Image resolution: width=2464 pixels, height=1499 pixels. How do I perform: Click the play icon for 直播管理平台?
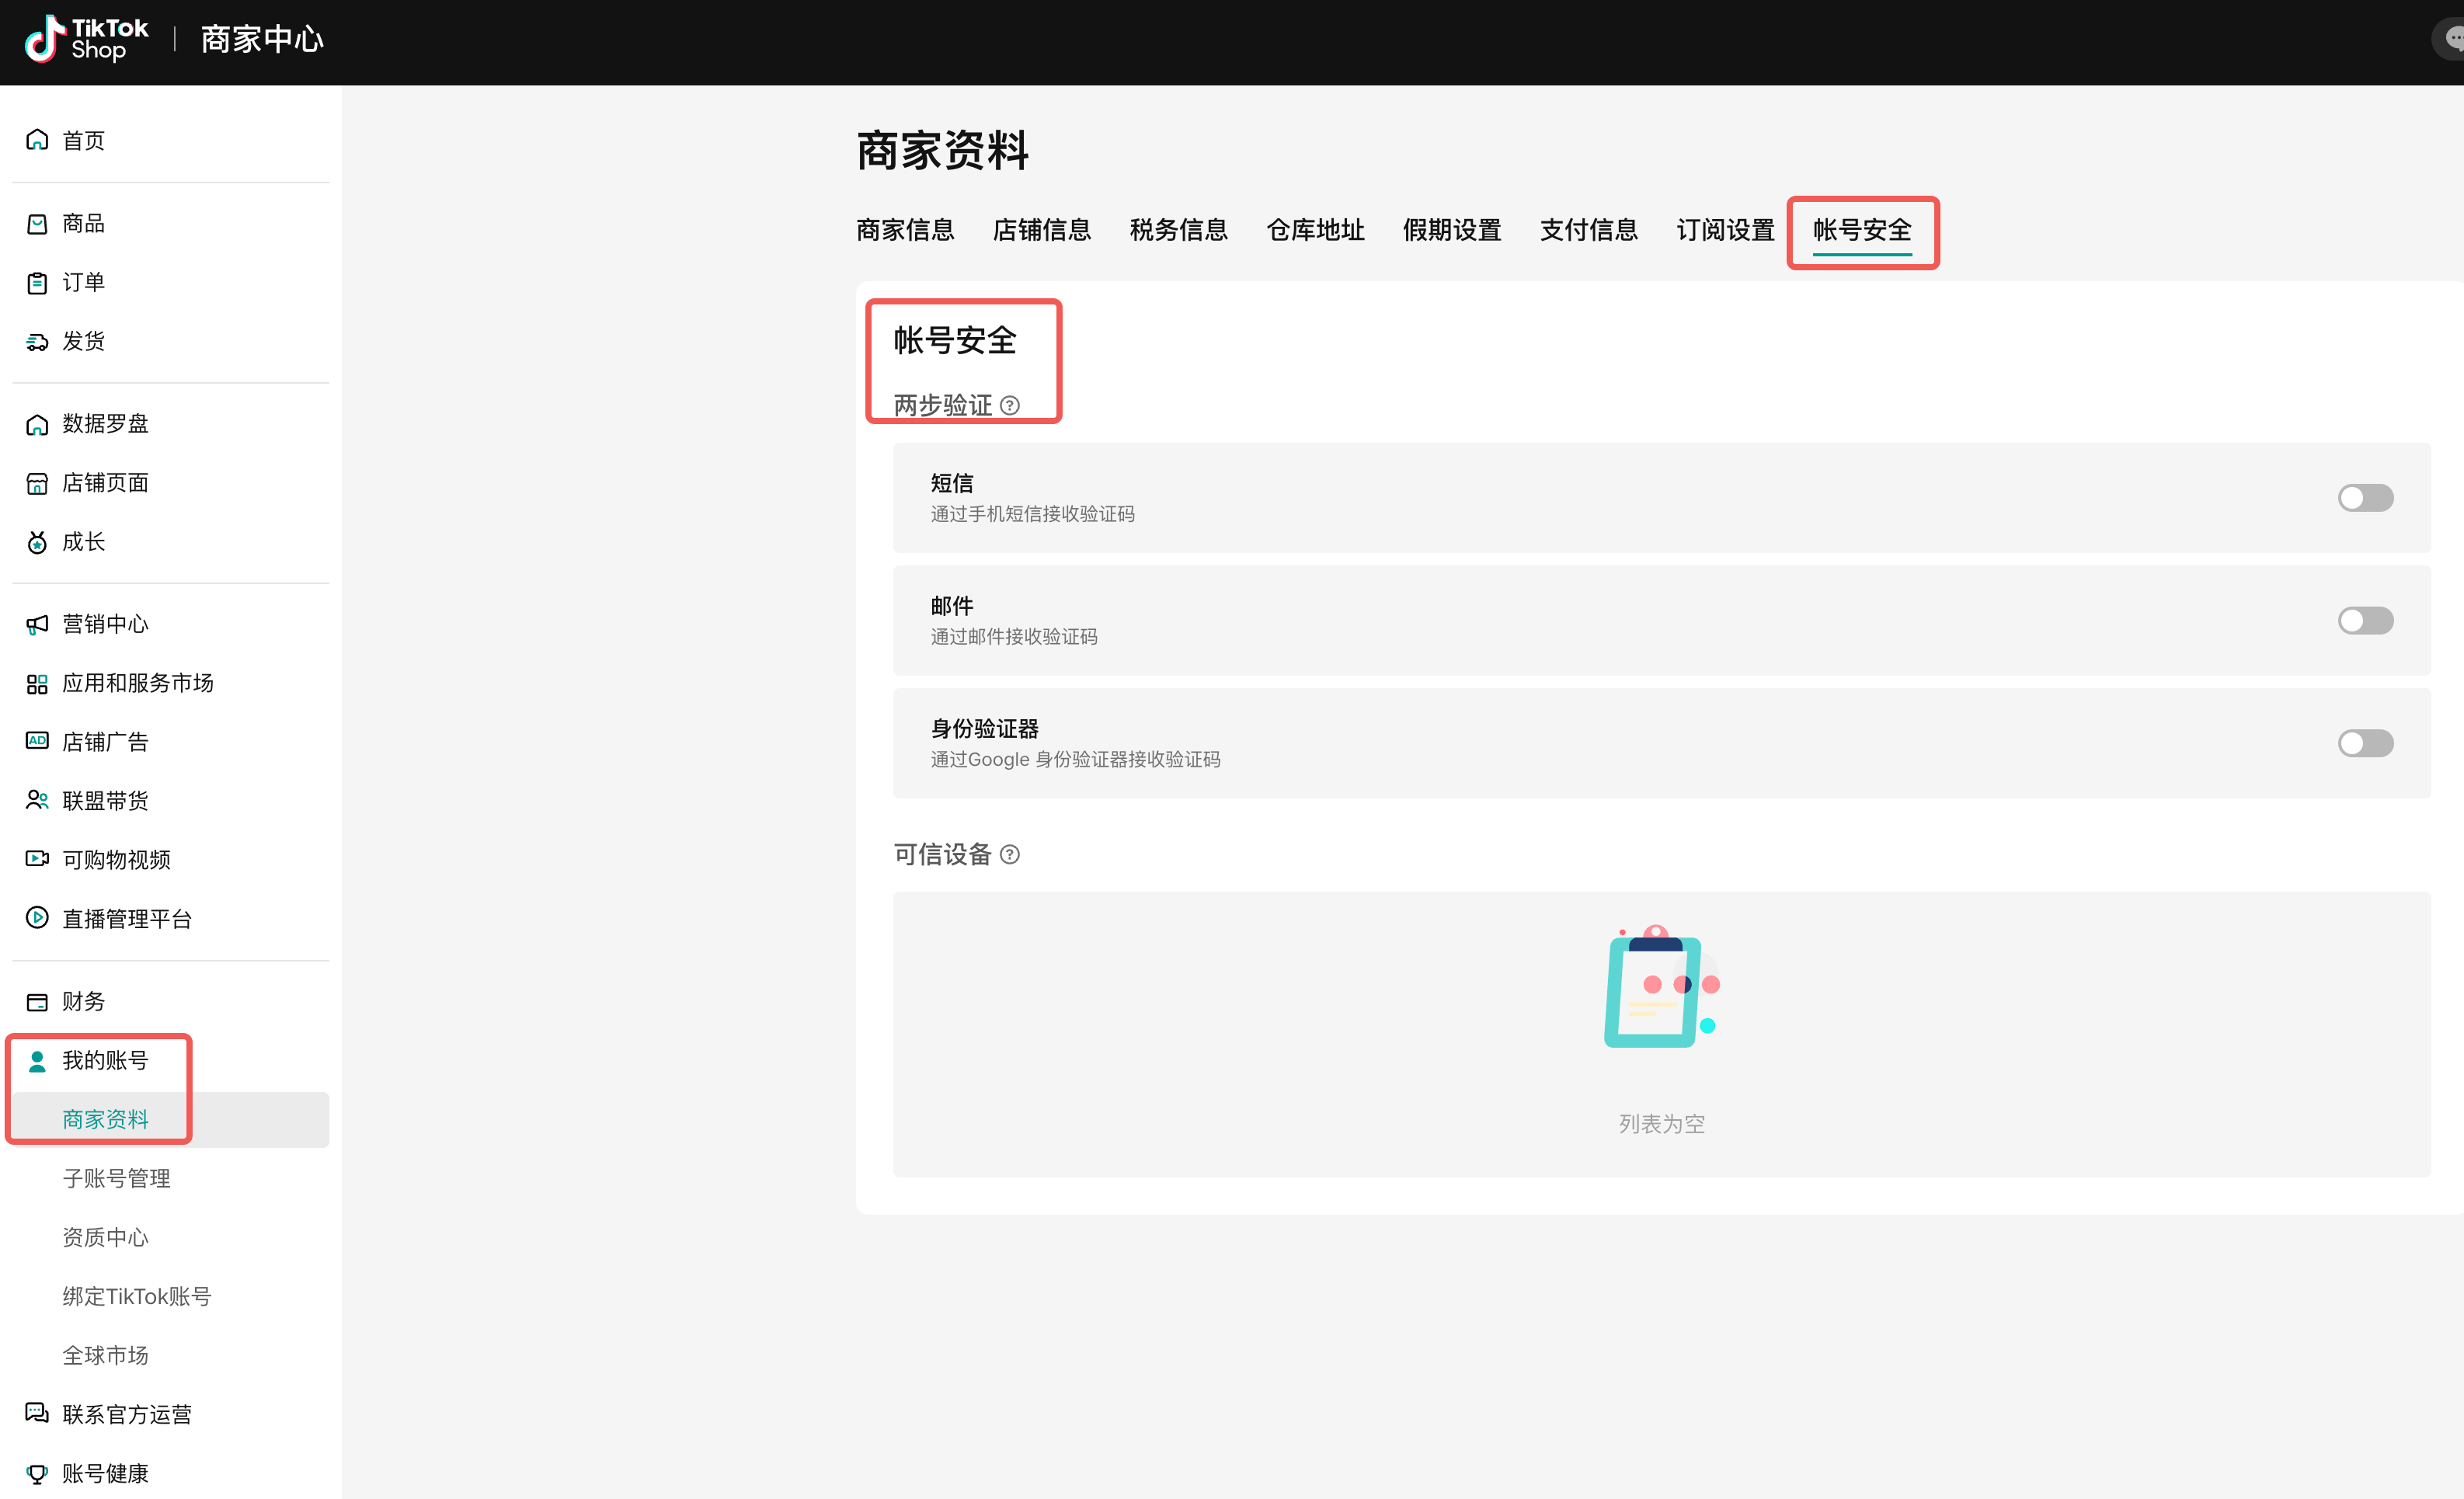[x=37, y=918]
